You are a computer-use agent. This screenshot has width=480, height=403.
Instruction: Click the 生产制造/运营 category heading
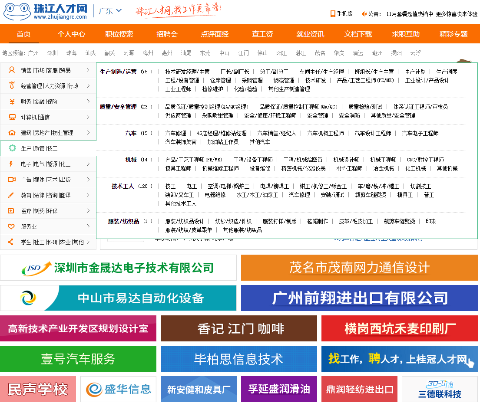[x=118, y=72]
